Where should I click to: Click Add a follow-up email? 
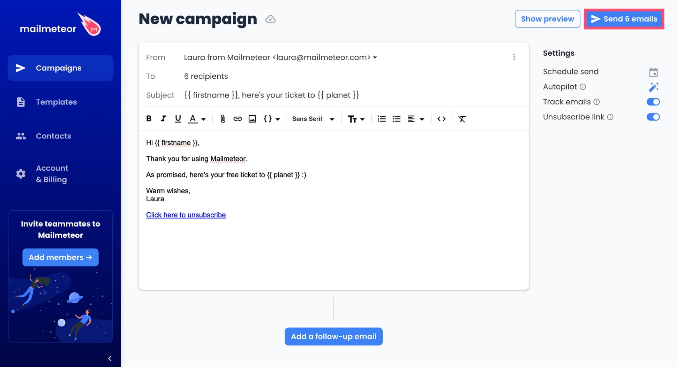(333, 336)
